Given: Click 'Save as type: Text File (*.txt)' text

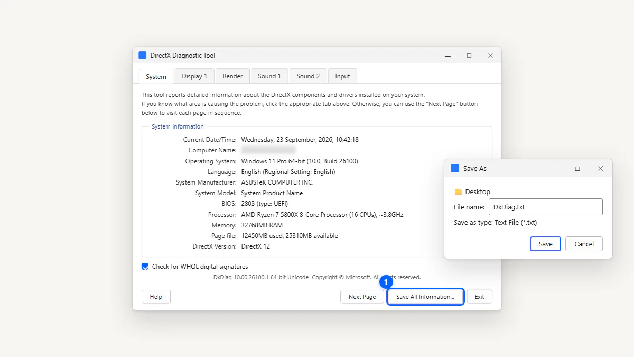Looking at the screenshot, I should pyautogui.click(x=495, y=223).
